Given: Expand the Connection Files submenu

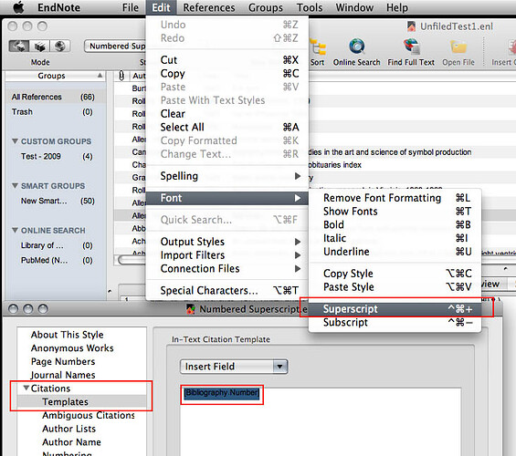Looking at the screenshot, I should tap(227, 269).
